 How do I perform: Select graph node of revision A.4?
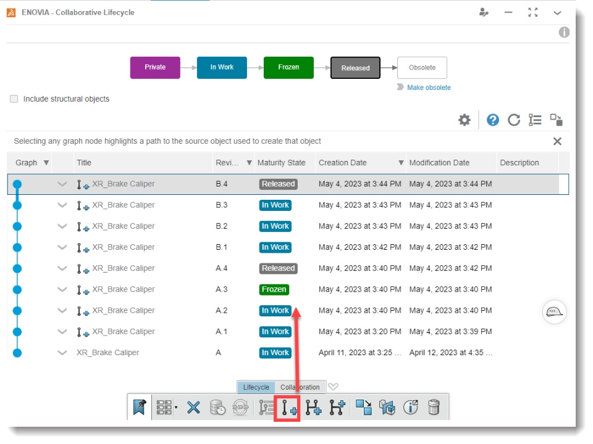click(17, 268)
